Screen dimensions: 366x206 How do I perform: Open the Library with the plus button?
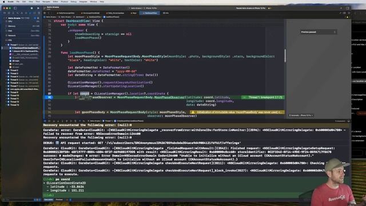coord(341,8)
